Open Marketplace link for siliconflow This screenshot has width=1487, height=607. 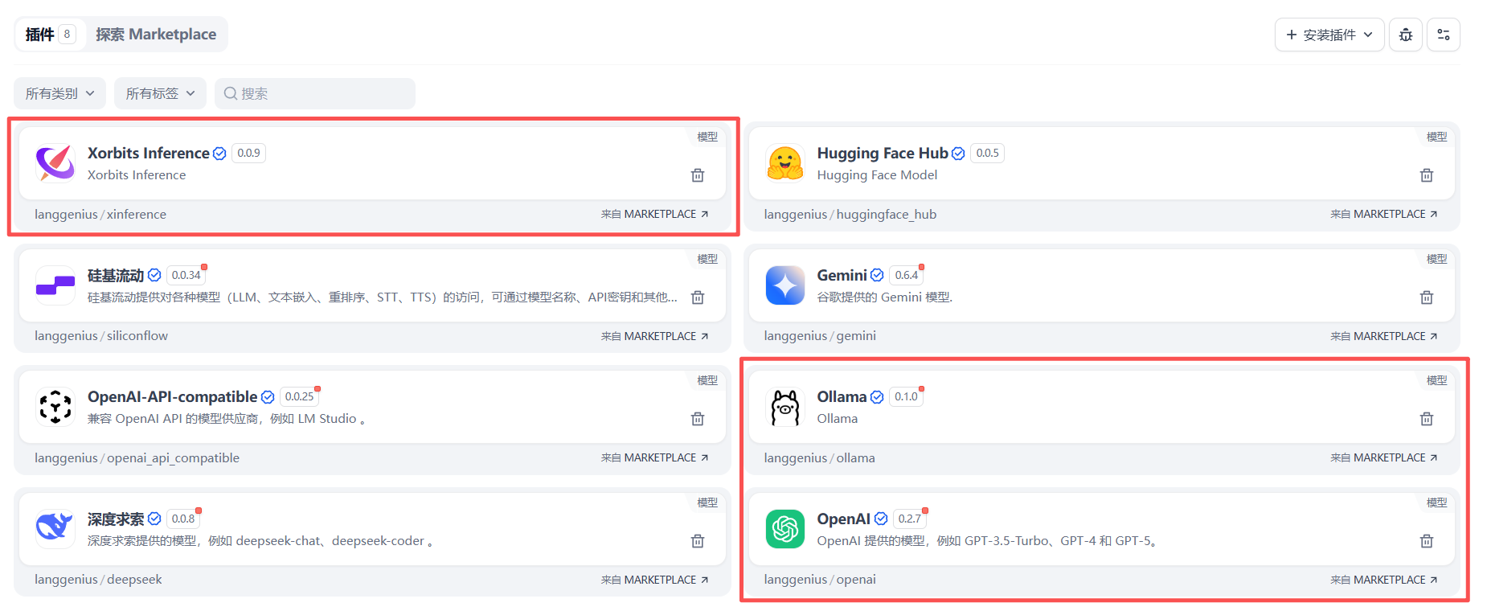(x=655, y=336)
